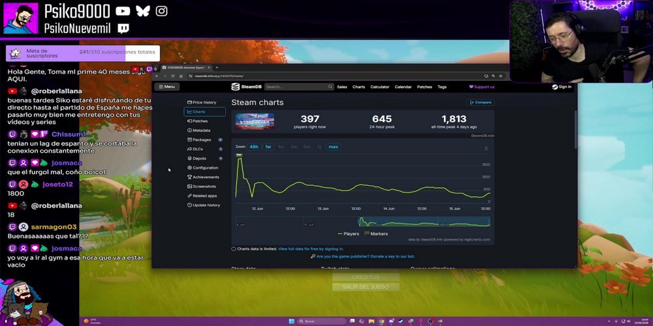Image resolution: width=653 pixels, height=326 pixels.
Task: Open Achievements in app sidebar
Action: click(204, 177)
